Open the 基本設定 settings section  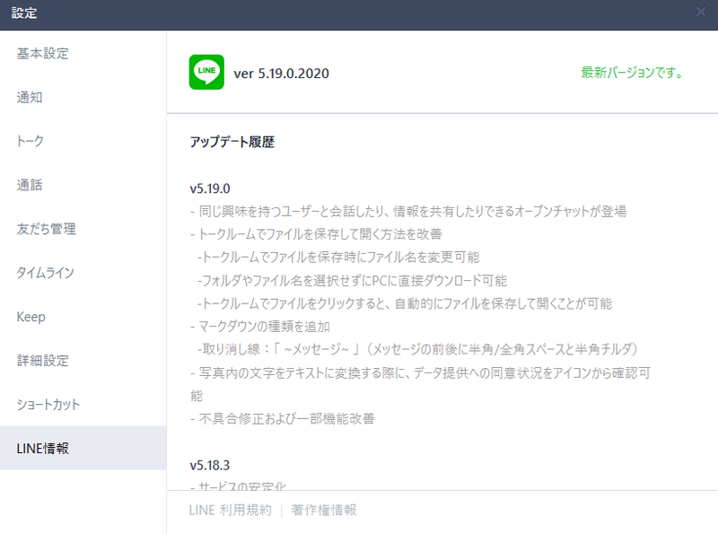pos(83,54)
